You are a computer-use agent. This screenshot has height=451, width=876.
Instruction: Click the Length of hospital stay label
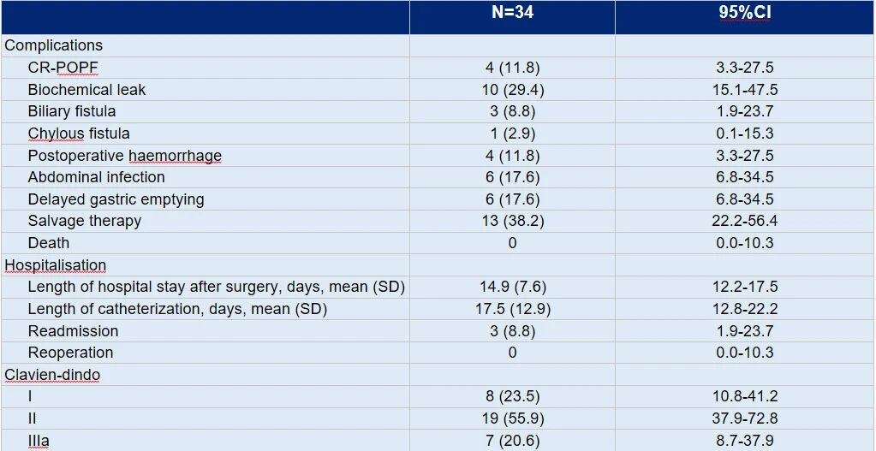click(216, 287)
